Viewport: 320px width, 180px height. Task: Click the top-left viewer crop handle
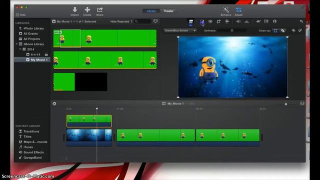(x=178, y=37)
